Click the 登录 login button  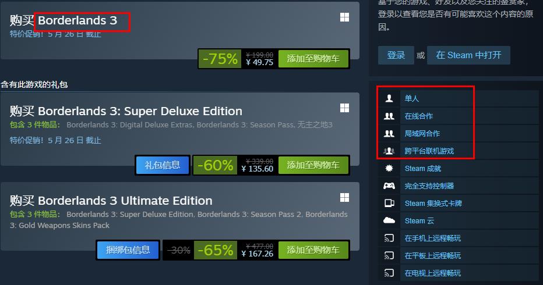pos(396,55)
